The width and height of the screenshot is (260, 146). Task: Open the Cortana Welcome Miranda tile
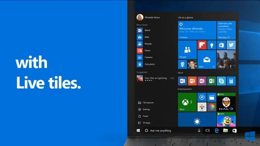click(197, 30)
